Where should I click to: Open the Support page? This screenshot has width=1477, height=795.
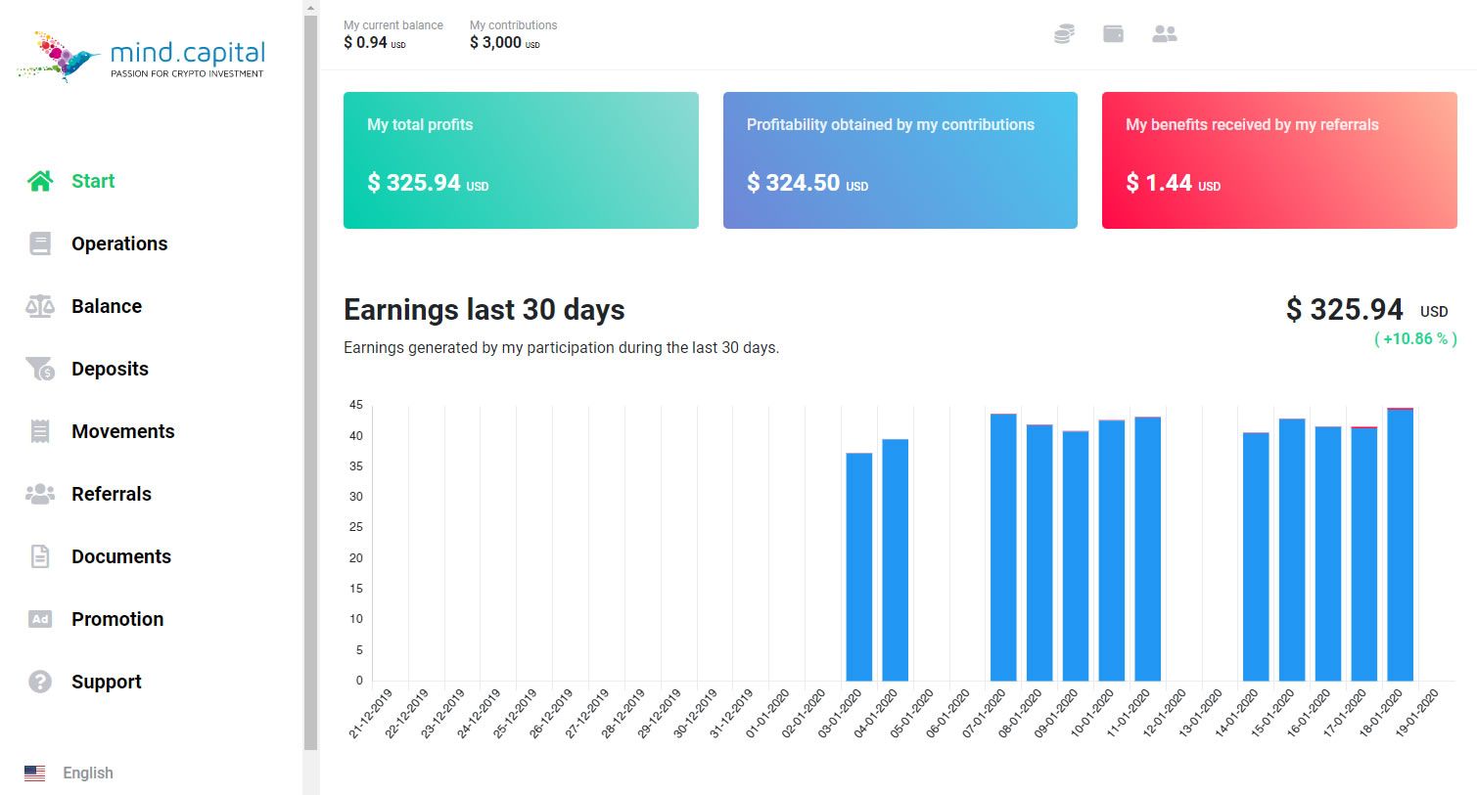coord(107,682)
